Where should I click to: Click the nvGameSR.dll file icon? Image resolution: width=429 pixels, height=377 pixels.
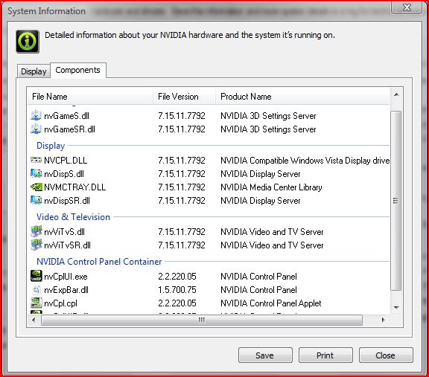click(x=36, y=129)
